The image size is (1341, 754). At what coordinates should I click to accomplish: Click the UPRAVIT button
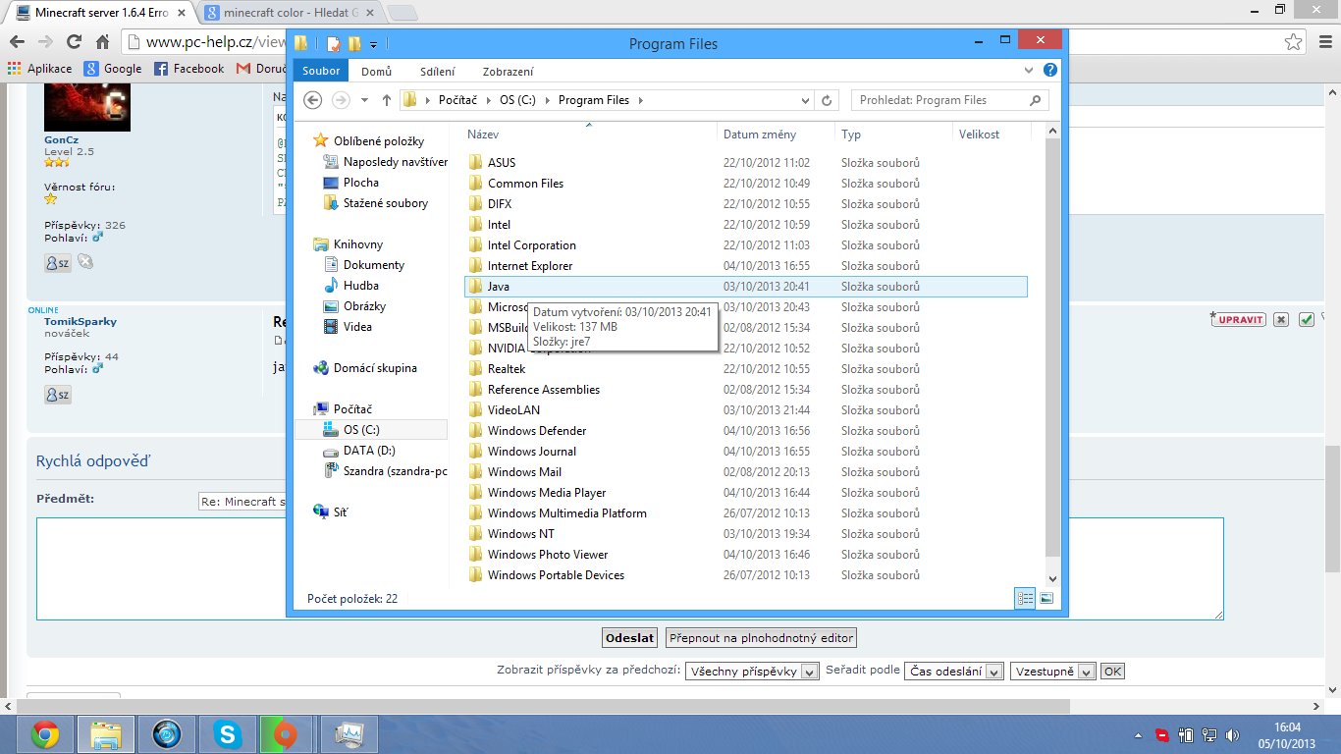(x=1239, y=319)
